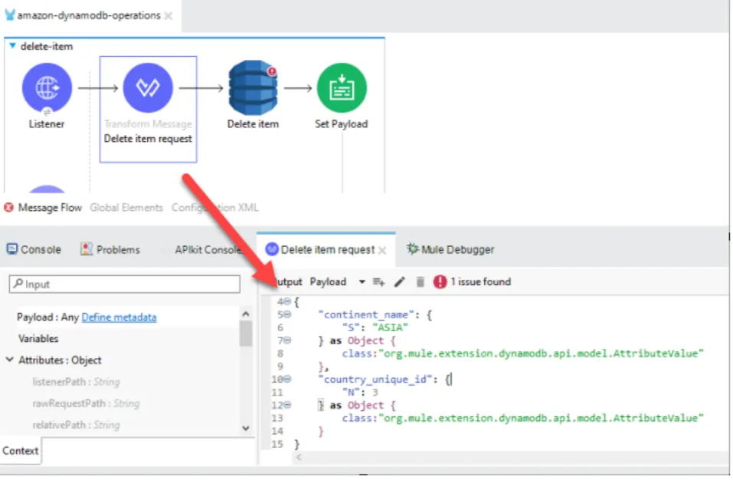733x480 pixels.
Task: Click the class value on line 13
Action: [x=541, y=418]
